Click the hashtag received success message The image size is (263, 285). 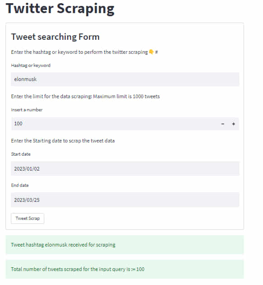(x=125, y=245)
